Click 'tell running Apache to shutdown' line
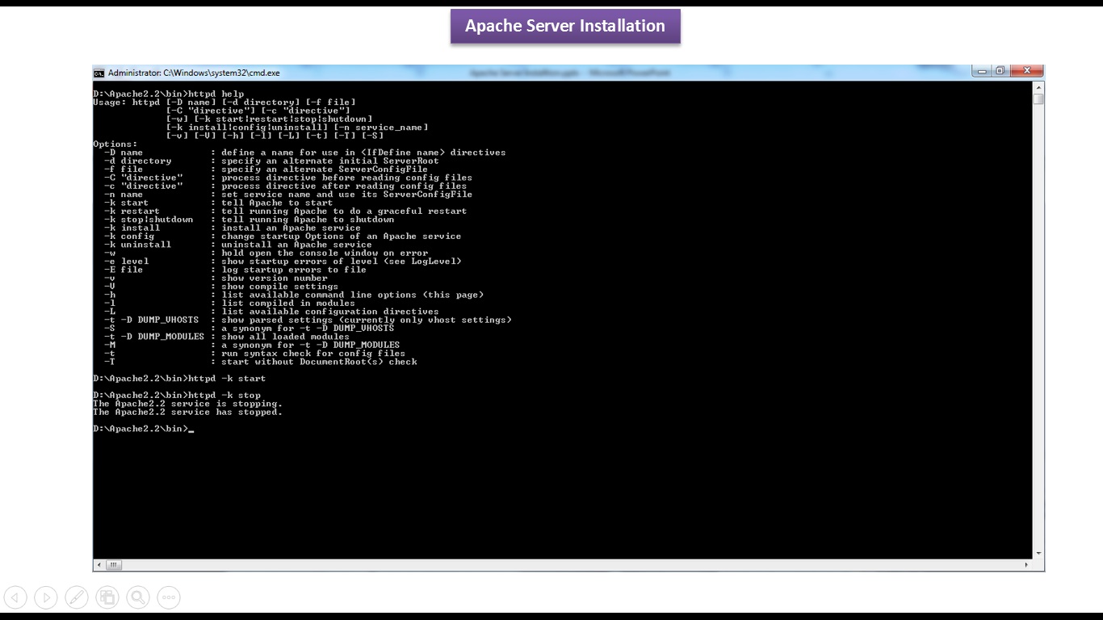The image size is (1103, 620). pos(308,220)
